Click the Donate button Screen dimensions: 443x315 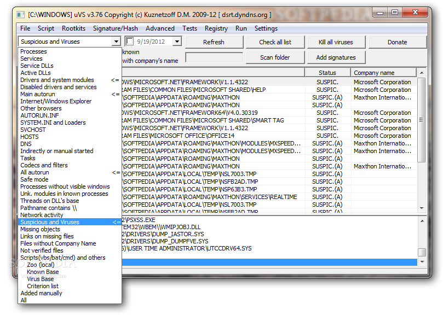(x=397, y=42)
